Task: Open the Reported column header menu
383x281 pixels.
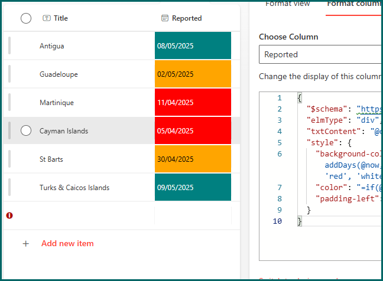Action: point(187,18)
